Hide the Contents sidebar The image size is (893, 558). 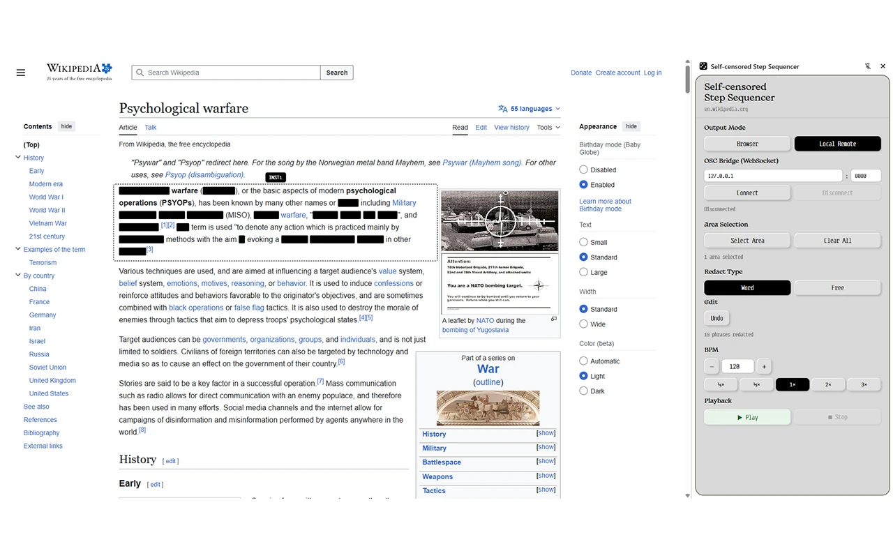pos(66,126)
